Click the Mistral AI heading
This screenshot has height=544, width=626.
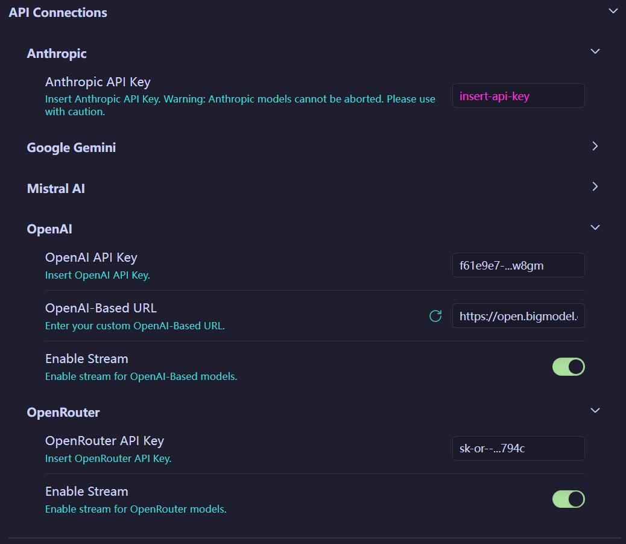pos(56,189)
